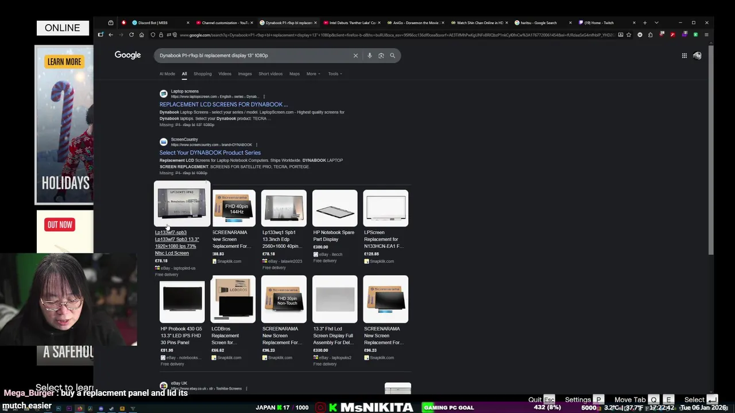Select the Shopping search filter
This screenshot has width=735, height=413.
[x=202, y=73]
